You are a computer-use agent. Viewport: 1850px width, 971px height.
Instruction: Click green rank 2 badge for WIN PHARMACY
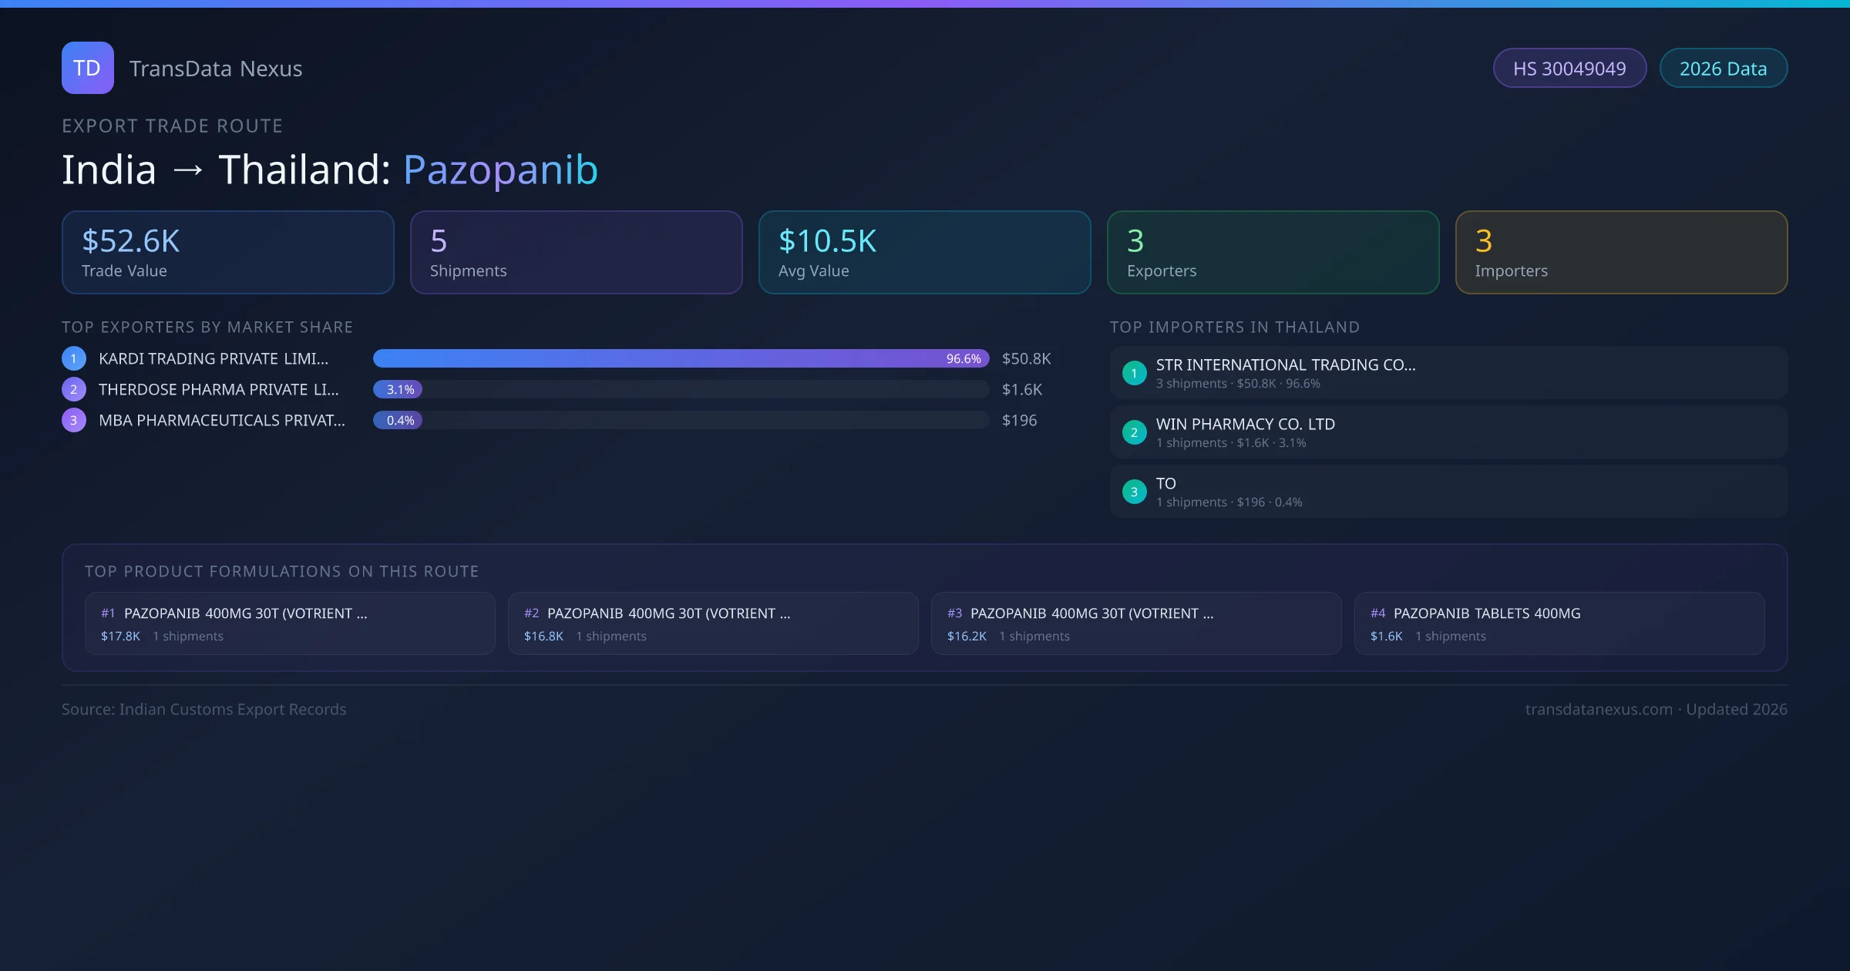1134,432
